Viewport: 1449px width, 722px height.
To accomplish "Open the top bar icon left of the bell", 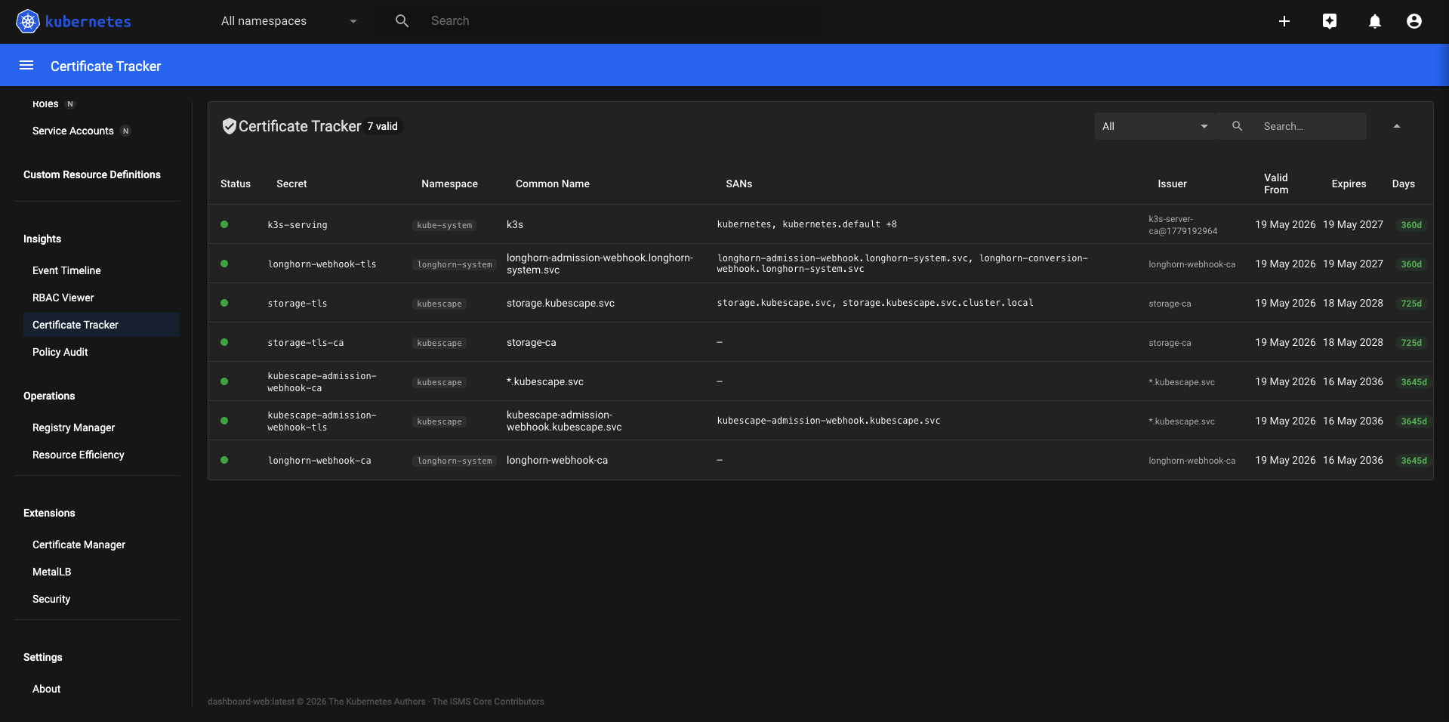I will 1330,21.
